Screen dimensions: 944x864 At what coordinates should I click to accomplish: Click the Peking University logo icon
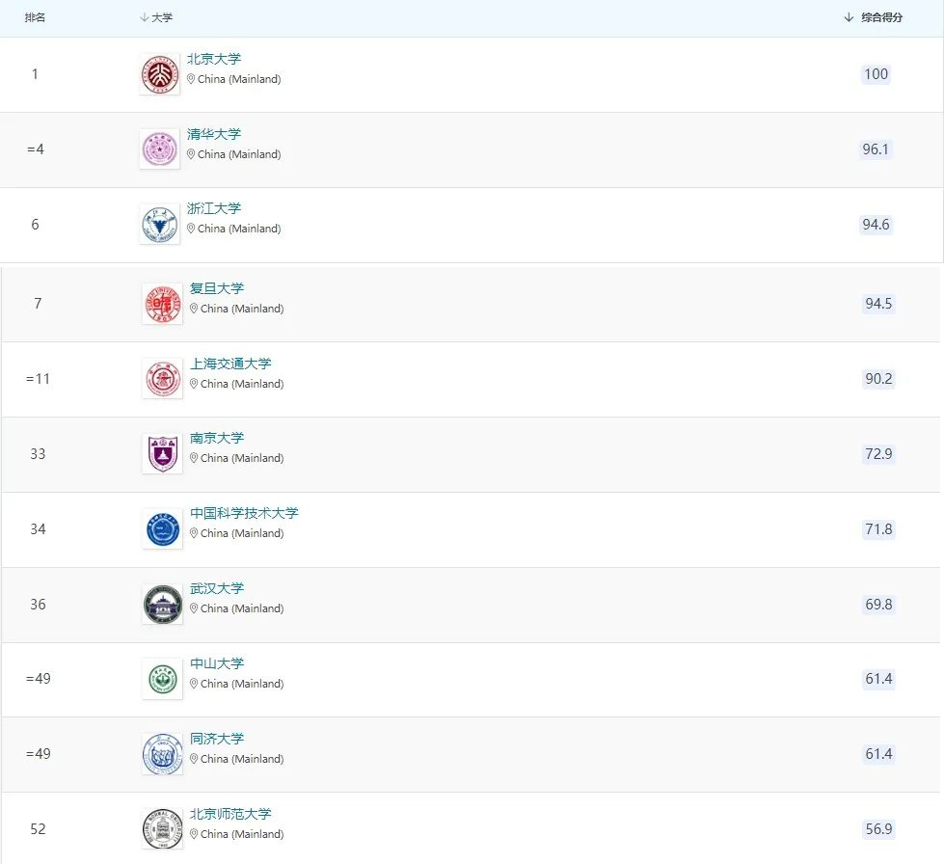(159, 74)
